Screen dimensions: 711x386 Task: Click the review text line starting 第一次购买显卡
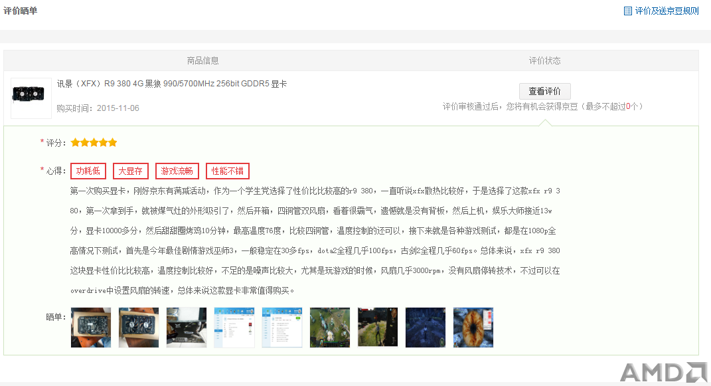pos(315,191)
